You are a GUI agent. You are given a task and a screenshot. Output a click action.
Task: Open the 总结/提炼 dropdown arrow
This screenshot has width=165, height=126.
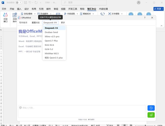tap(35, 14)
